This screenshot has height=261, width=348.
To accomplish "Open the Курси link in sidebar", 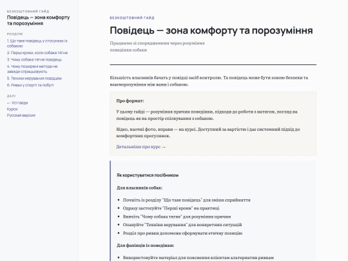I will [x=12, y=109].
